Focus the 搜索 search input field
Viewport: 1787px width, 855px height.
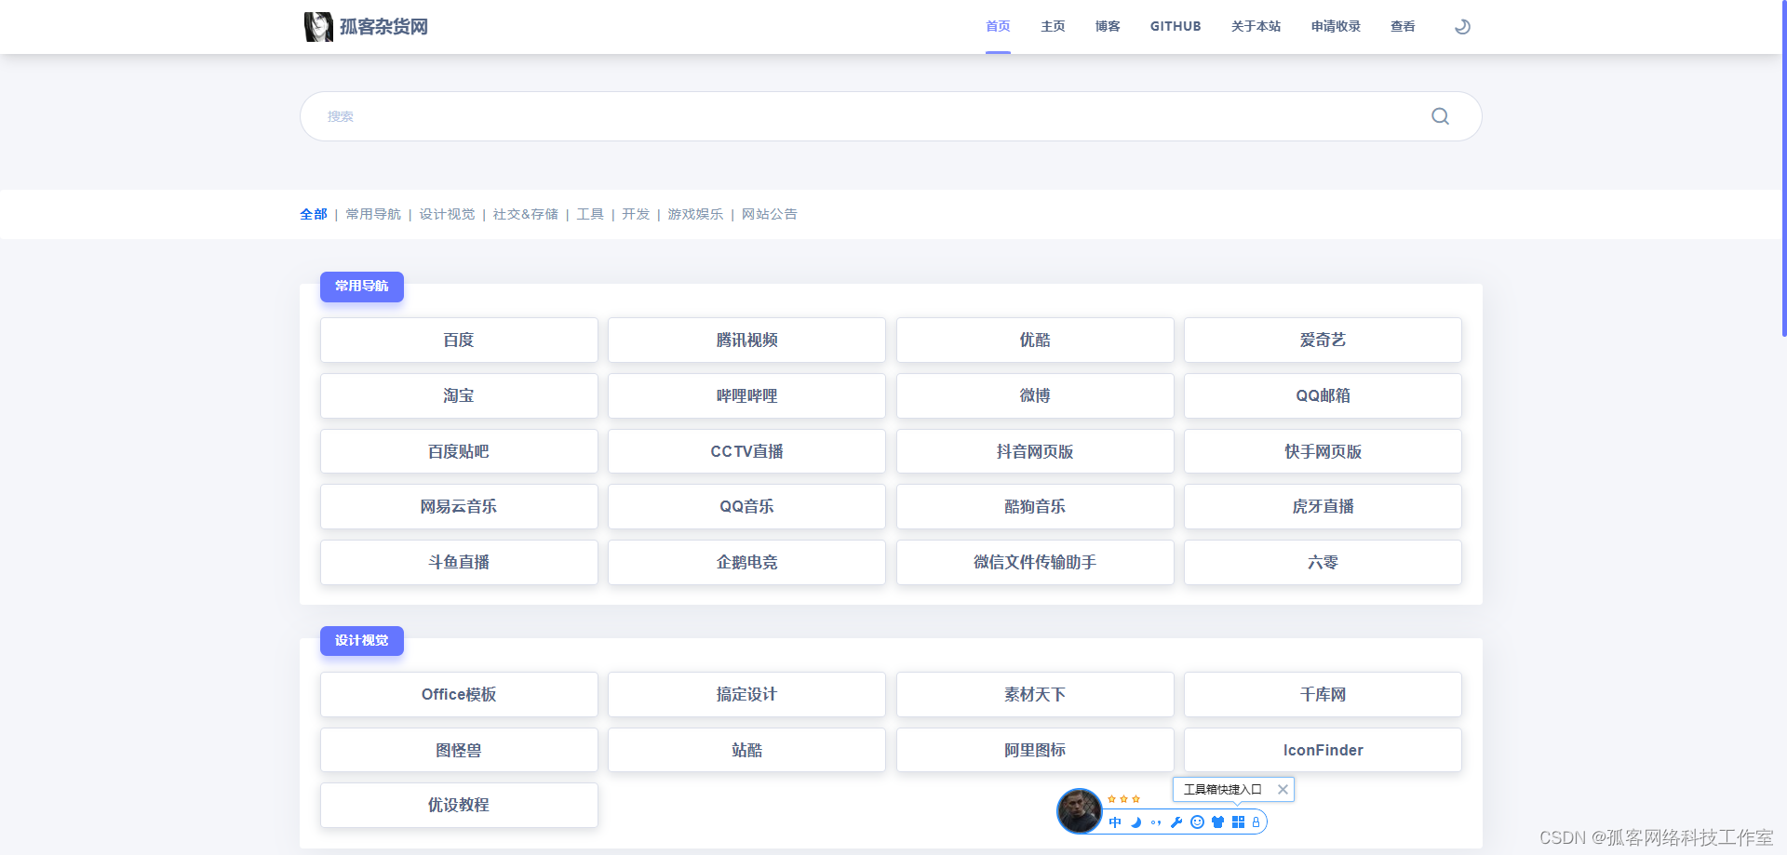click(891, 116)
